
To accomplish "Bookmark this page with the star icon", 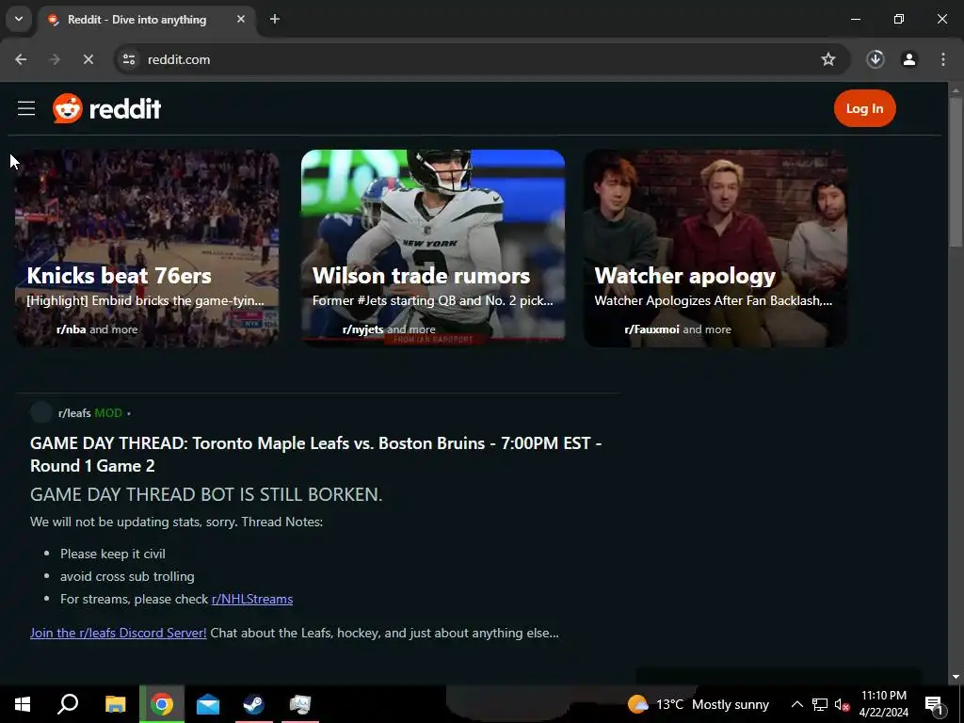I will (828, 59).
